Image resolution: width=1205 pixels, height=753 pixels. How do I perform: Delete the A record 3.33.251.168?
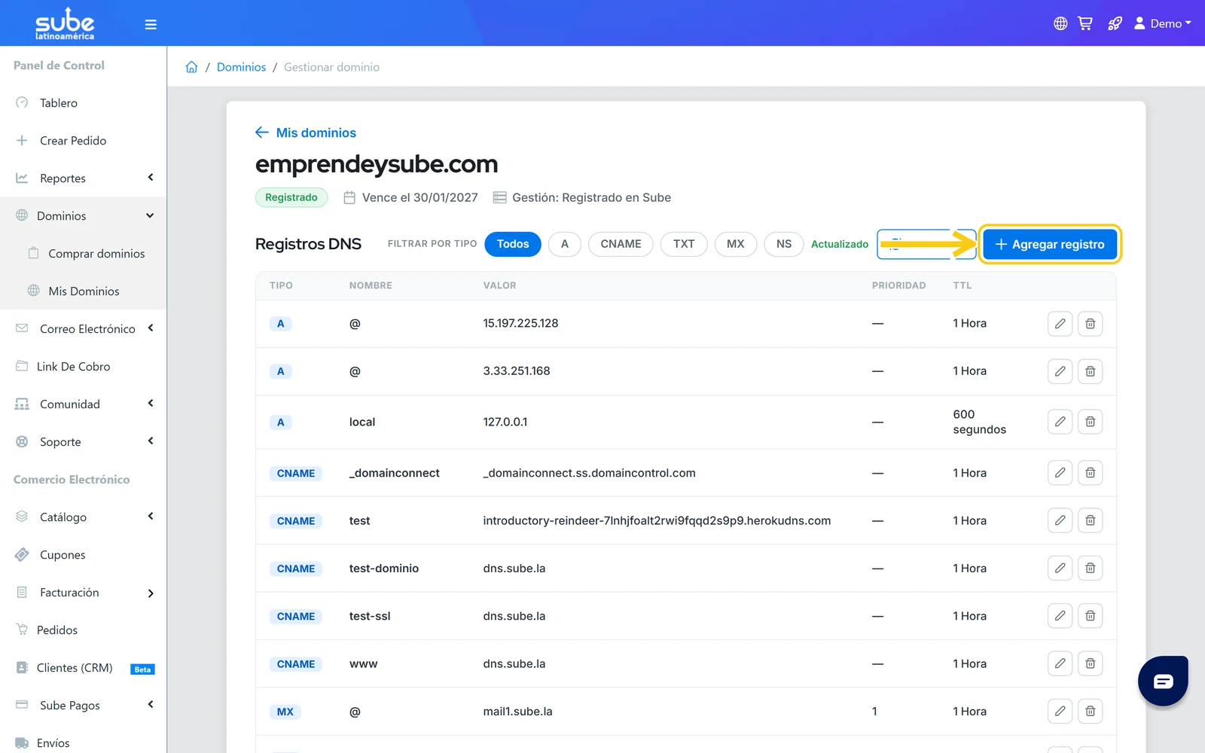pyautogui.click(x=1090, y=371)
